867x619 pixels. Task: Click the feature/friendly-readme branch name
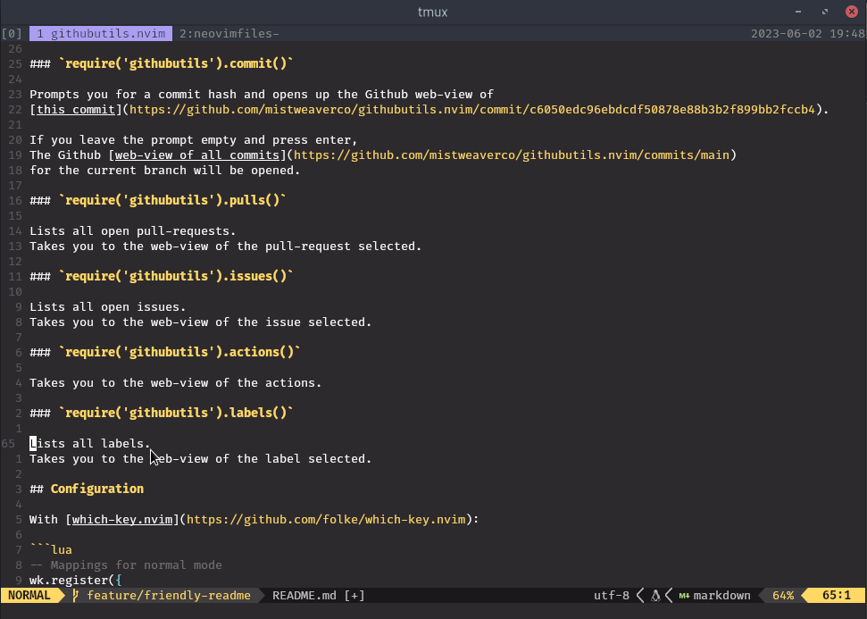(169, 596)
